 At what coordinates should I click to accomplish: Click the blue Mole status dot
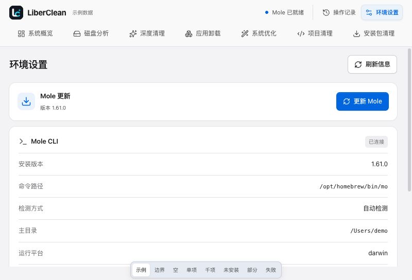click(267, 12)
